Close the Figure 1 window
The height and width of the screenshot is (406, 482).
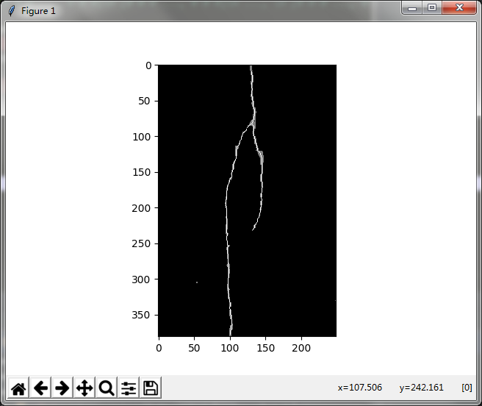point(459,7)
